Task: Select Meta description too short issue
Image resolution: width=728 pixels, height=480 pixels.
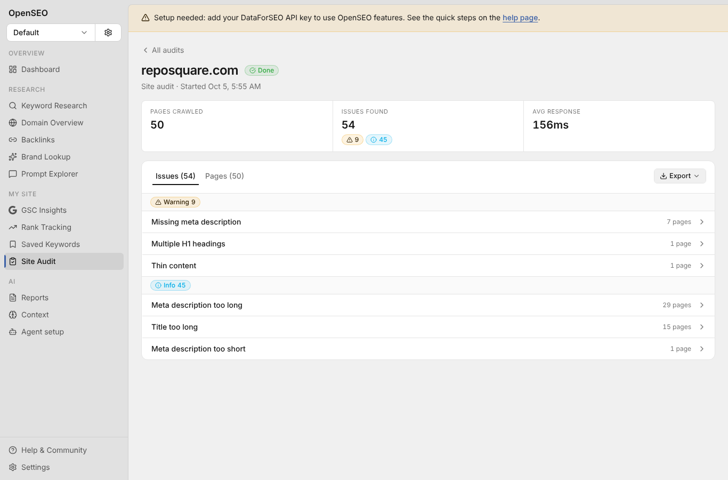Action: 428,349
